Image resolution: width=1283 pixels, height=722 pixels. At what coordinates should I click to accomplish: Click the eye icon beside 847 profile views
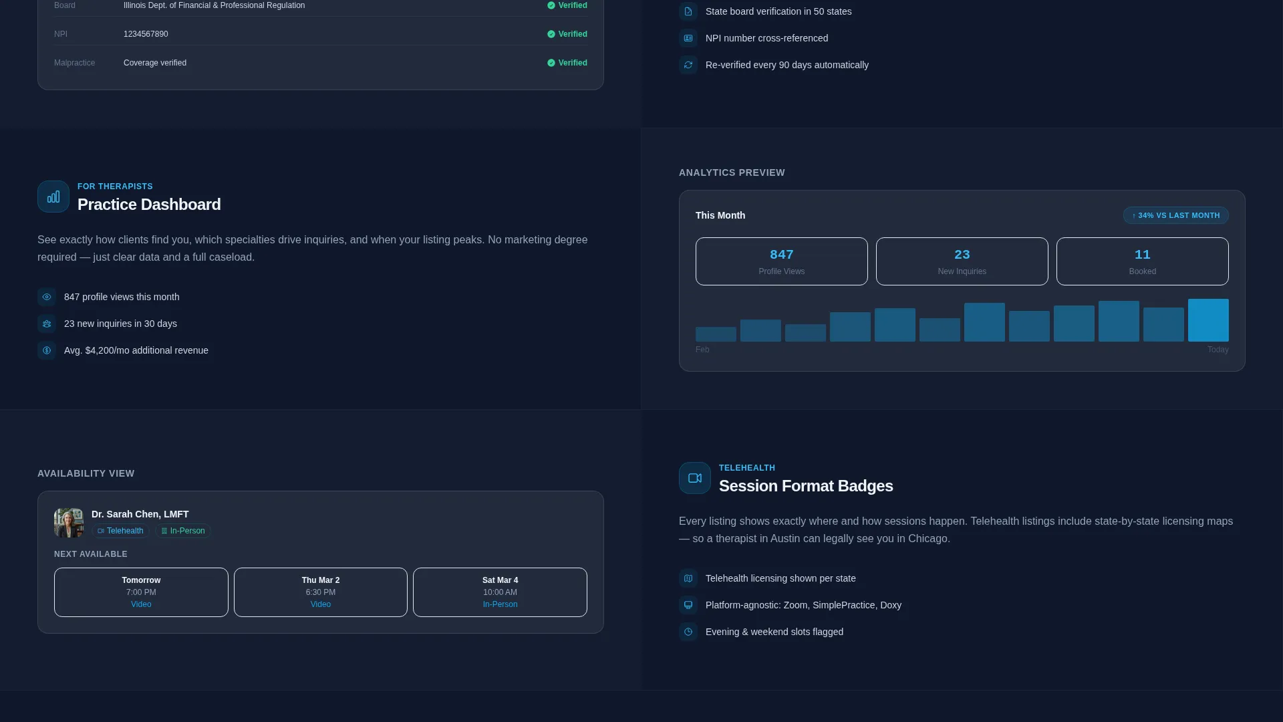(x=47, y=297)
